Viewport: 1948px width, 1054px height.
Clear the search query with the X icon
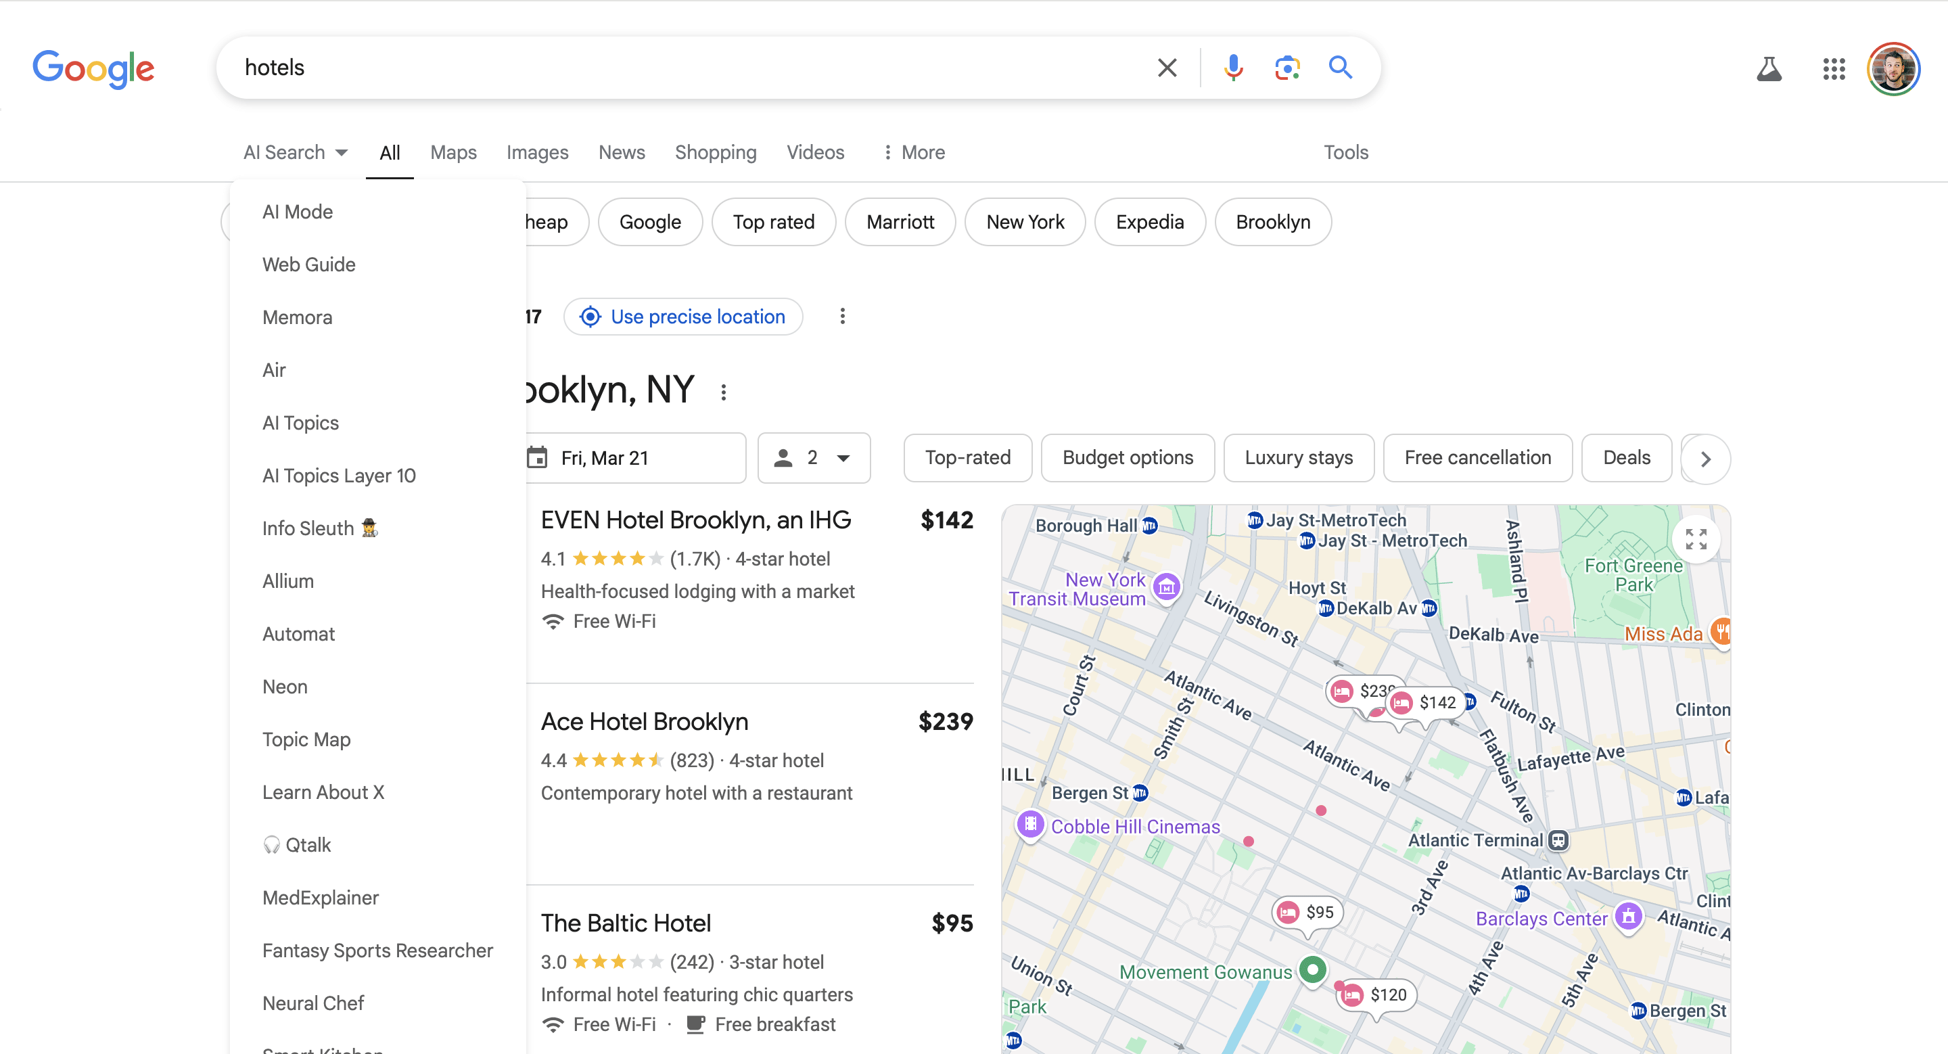tap(1167, 67)
